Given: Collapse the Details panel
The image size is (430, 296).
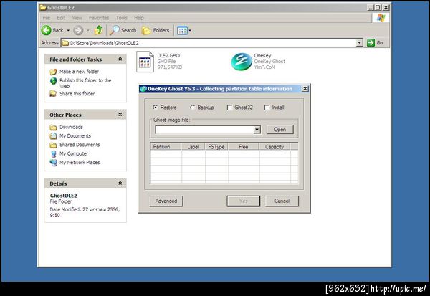Looking at the screenshot, I should coord(120,183).
